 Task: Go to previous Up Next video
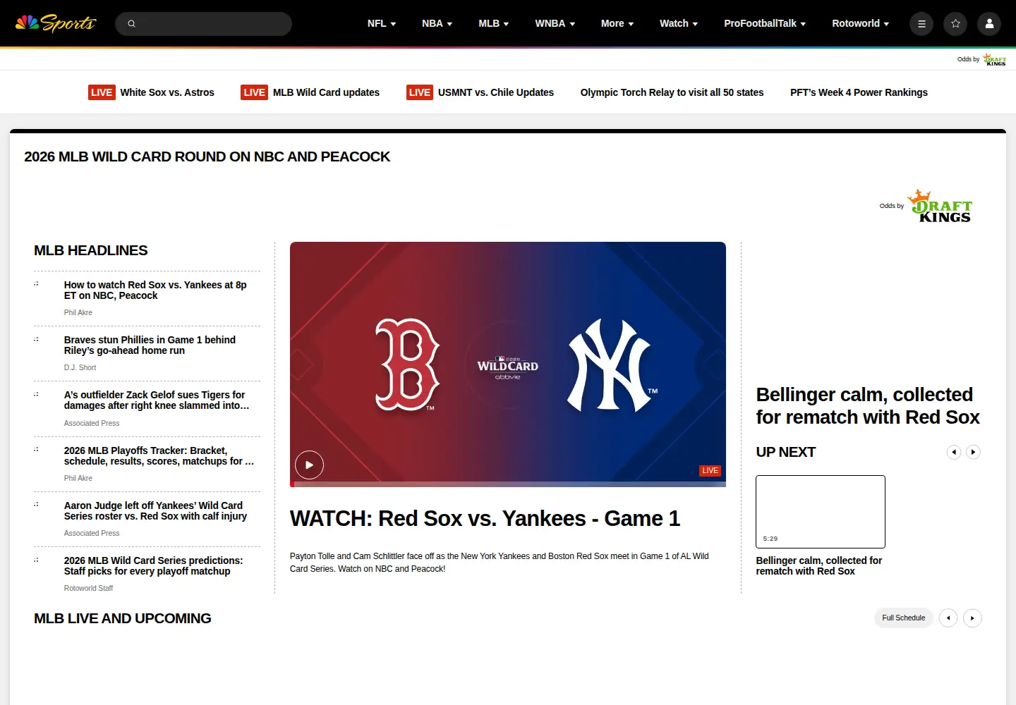(x=954, y=452)
